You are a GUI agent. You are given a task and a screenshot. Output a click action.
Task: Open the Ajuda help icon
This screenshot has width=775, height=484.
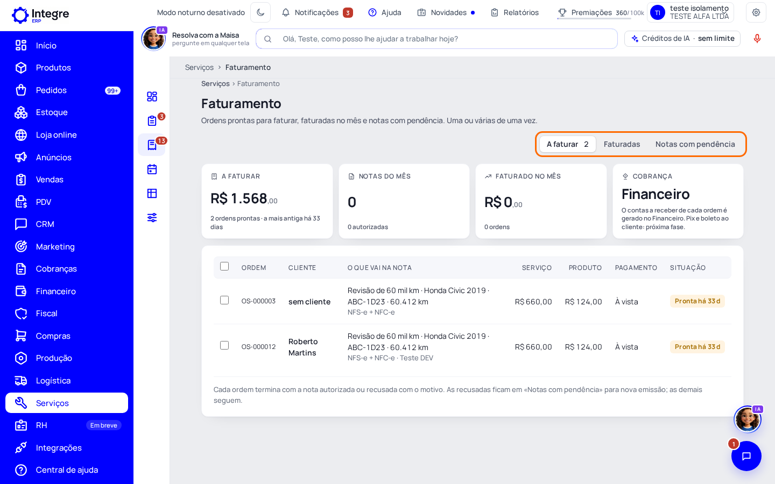coord(385,12)
